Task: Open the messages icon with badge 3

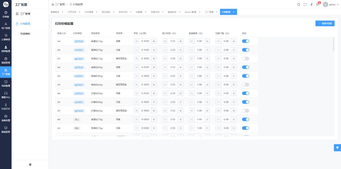Action: coord(318,4)
